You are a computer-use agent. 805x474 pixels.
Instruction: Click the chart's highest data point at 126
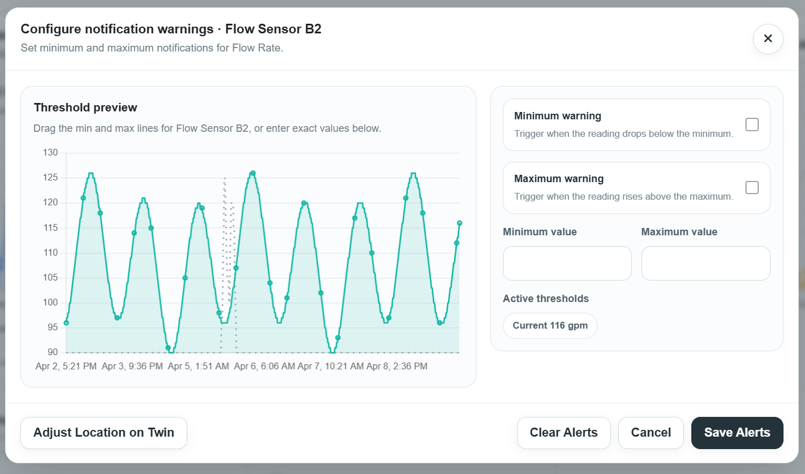point(253,173)
